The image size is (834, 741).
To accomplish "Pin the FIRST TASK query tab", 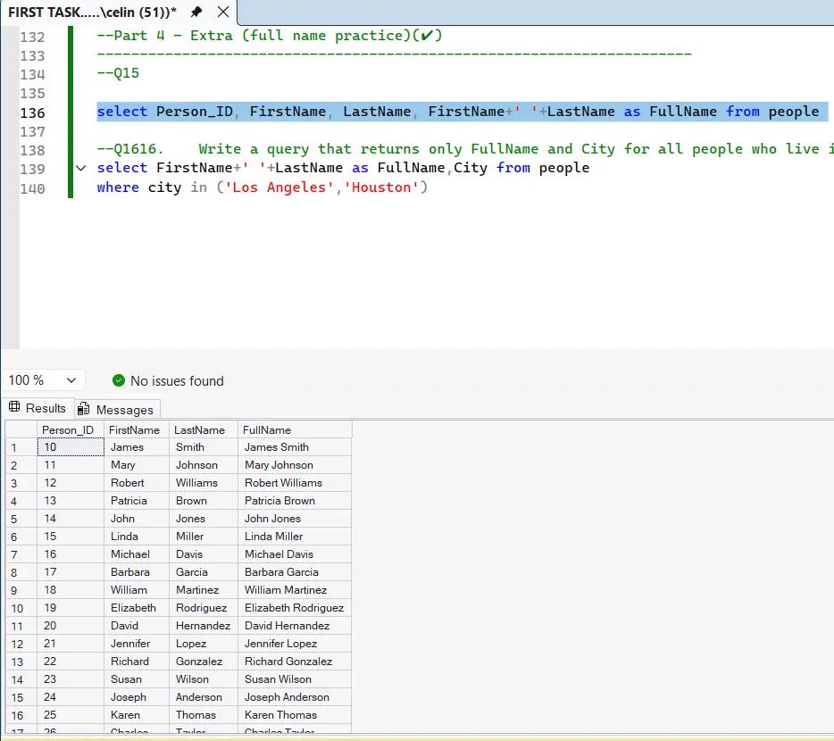I will click(195, 13).
